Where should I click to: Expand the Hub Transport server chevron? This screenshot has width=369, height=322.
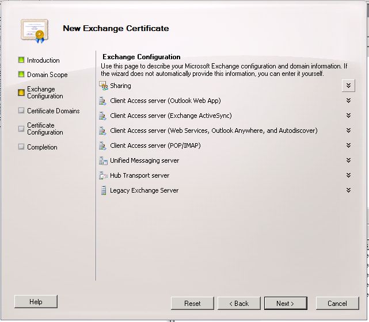click(348, 175)
